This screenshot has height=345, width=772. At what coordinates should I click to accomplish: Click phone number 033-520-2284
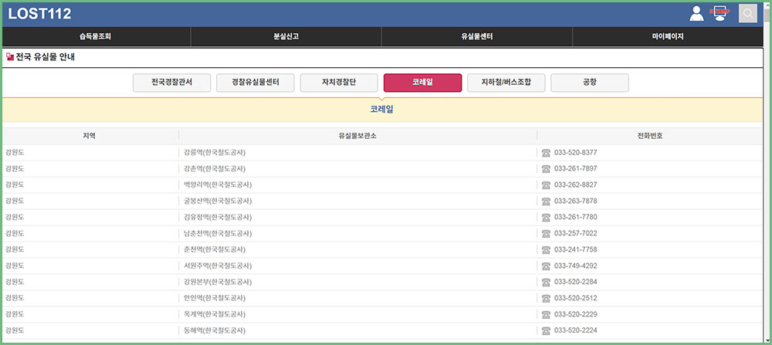tap(576, 282)
